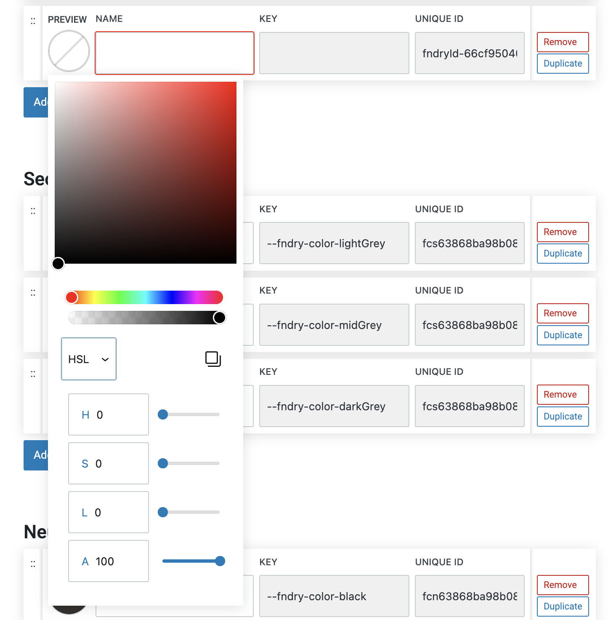Image resolution: width=616 pixels, height=620 pixels.
Task: Click inside the saturation color picker area
Action: (x=146, y=173)
